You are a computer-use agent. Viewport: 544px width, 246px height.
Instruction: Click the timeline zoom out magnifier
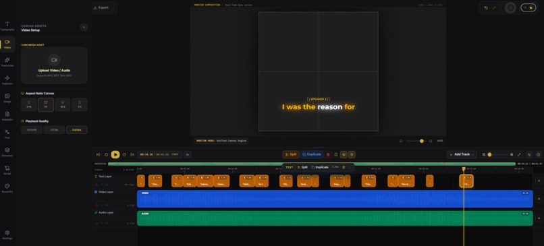pos(484,154)
